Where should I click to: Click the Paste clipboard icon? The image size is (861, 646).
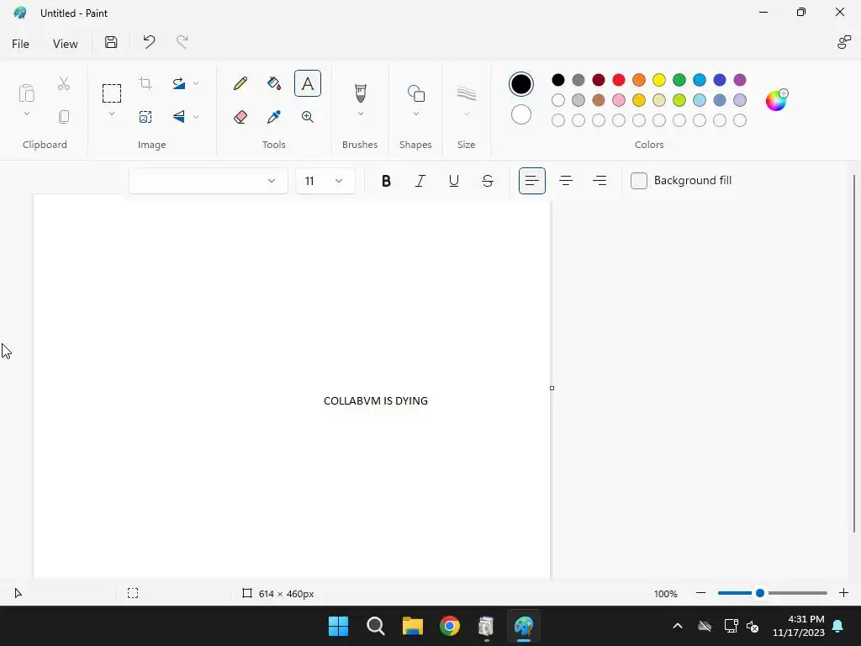(x=26, y=93)
